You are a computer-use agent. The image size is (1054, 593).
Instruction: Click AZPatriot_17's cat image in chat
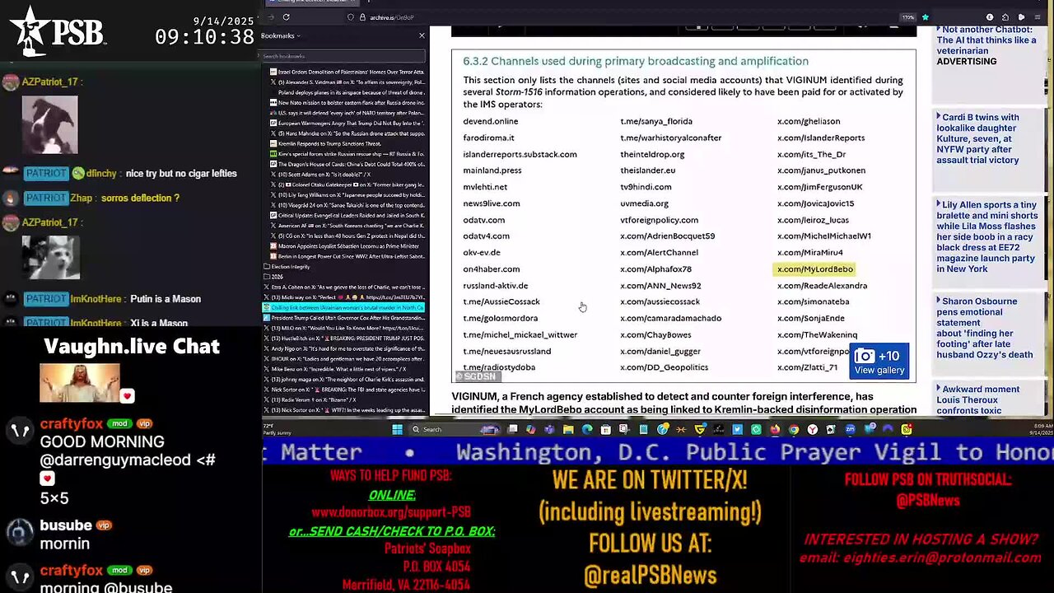tap(50, 258)
